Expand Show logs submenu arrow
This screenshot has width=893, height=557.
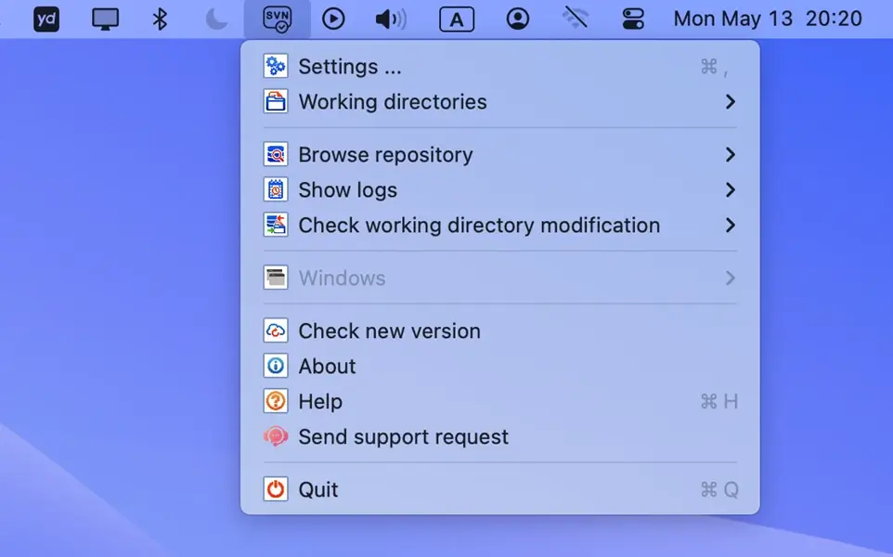click(x=731, y=190)
